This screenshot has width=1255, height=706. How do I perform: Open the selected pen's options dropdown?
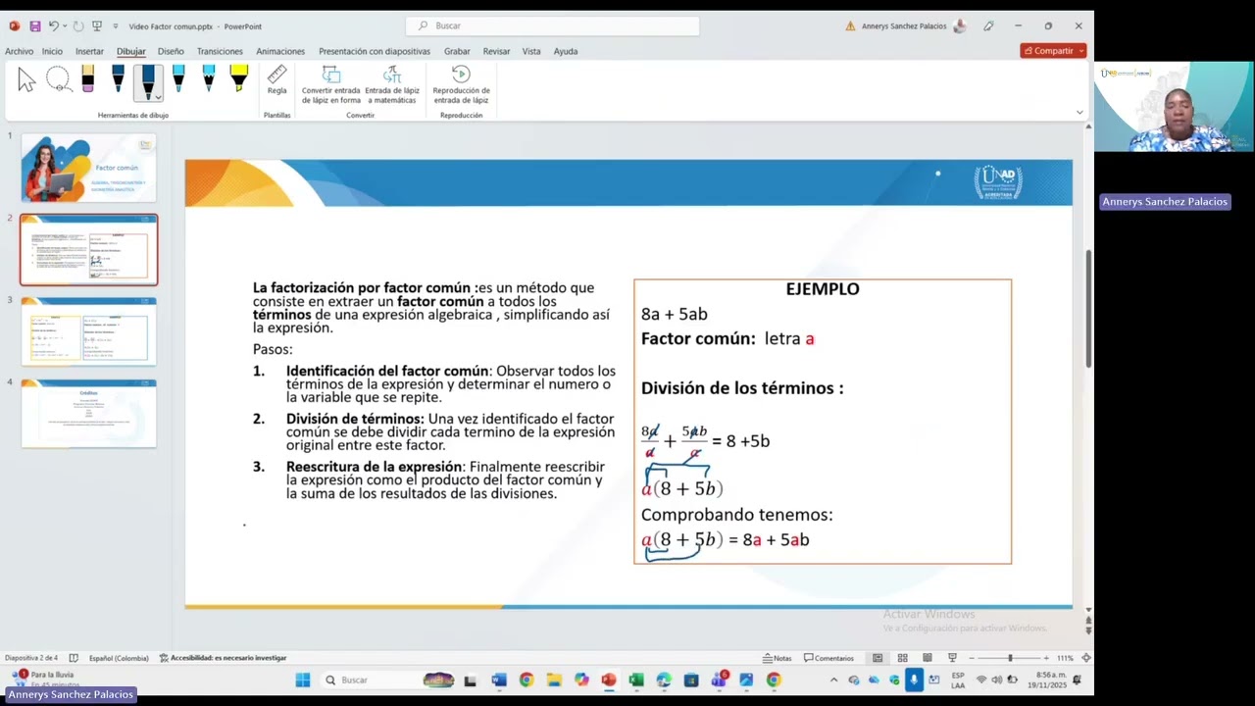pos(158,97)
